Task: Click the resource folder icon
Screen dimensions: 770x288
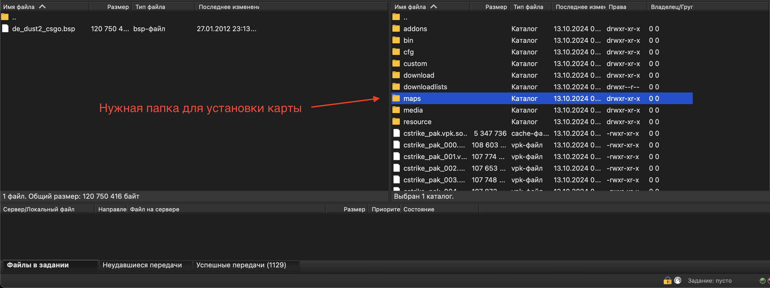Action: click(x=396, y=122)
